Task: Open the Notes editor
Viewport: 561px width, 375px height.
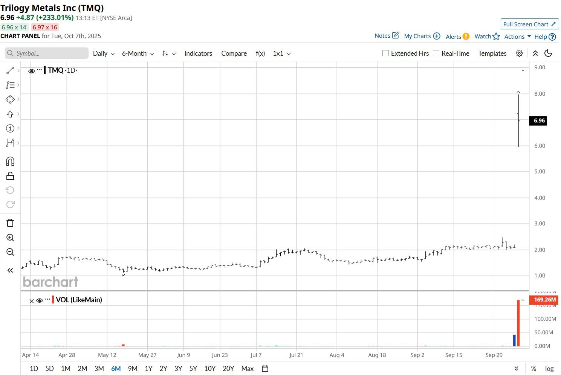Action: (387, 36)
